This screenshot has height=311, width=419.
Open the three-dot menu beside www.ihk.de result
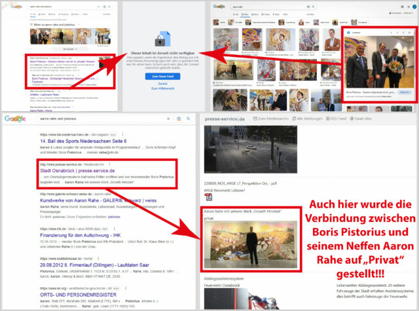coord(115,229)
